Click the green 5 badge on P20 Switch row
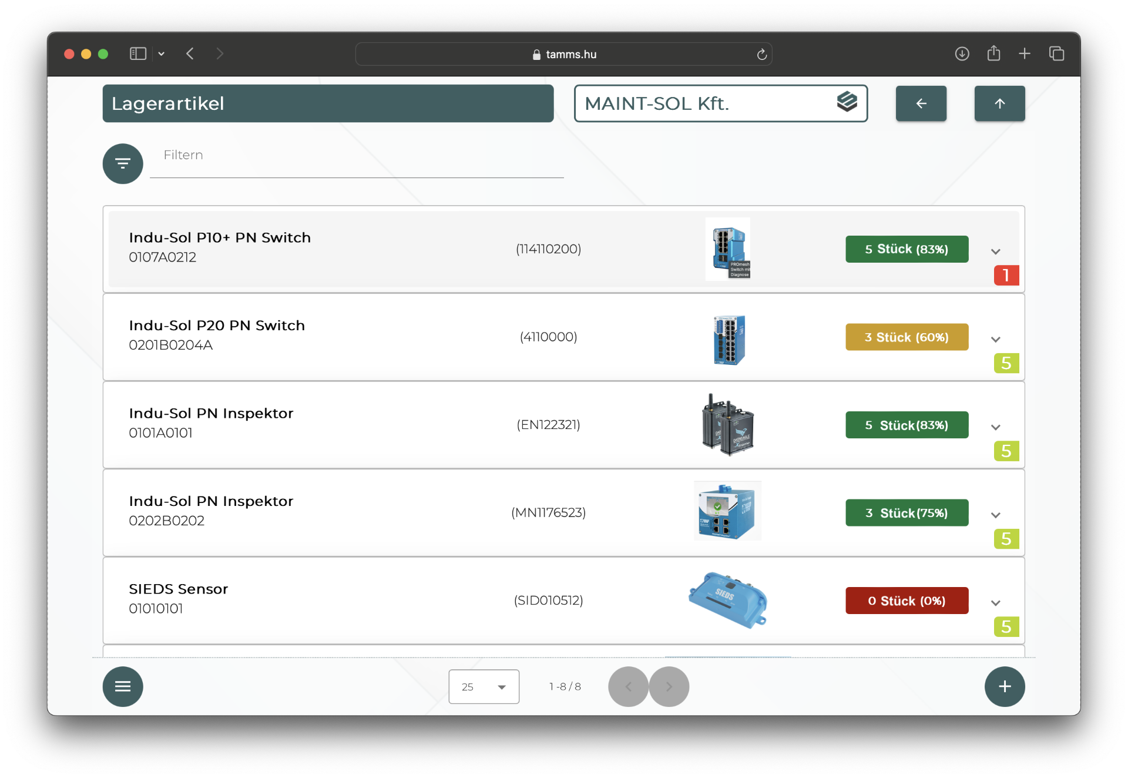Screen dimensions: 1128x778 [x=1006, y=363]
